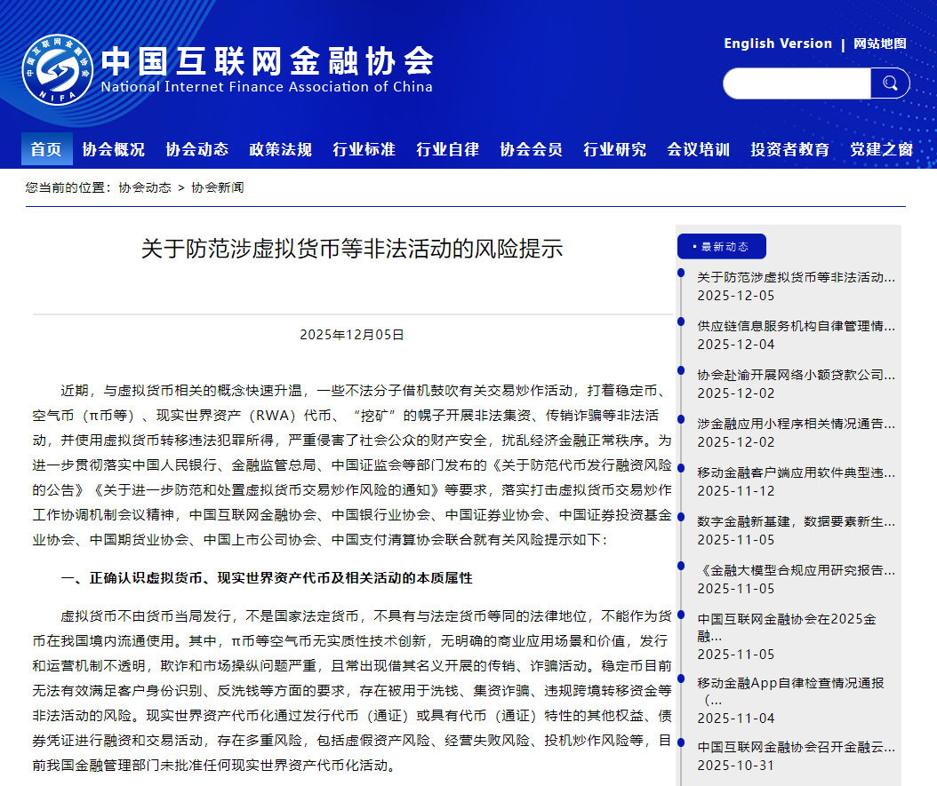Open the 政策法规 menu item
This screenshot has height=786, width=937.
tap(284, 148)
